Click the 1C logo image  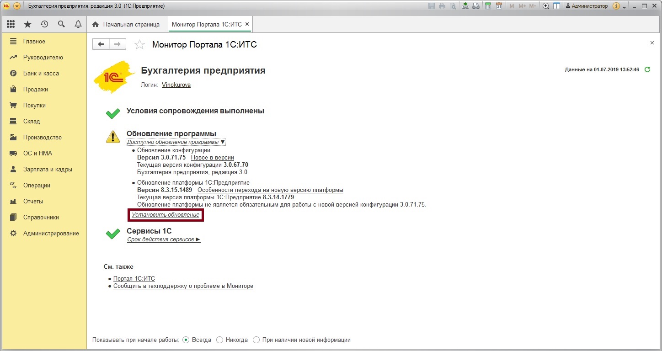click(114, 77)
